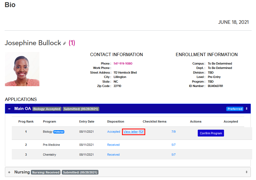The image size is (256, 180).
Task: Click Received disposition for Pre-Medicine
Action: (x=113, y=145)
